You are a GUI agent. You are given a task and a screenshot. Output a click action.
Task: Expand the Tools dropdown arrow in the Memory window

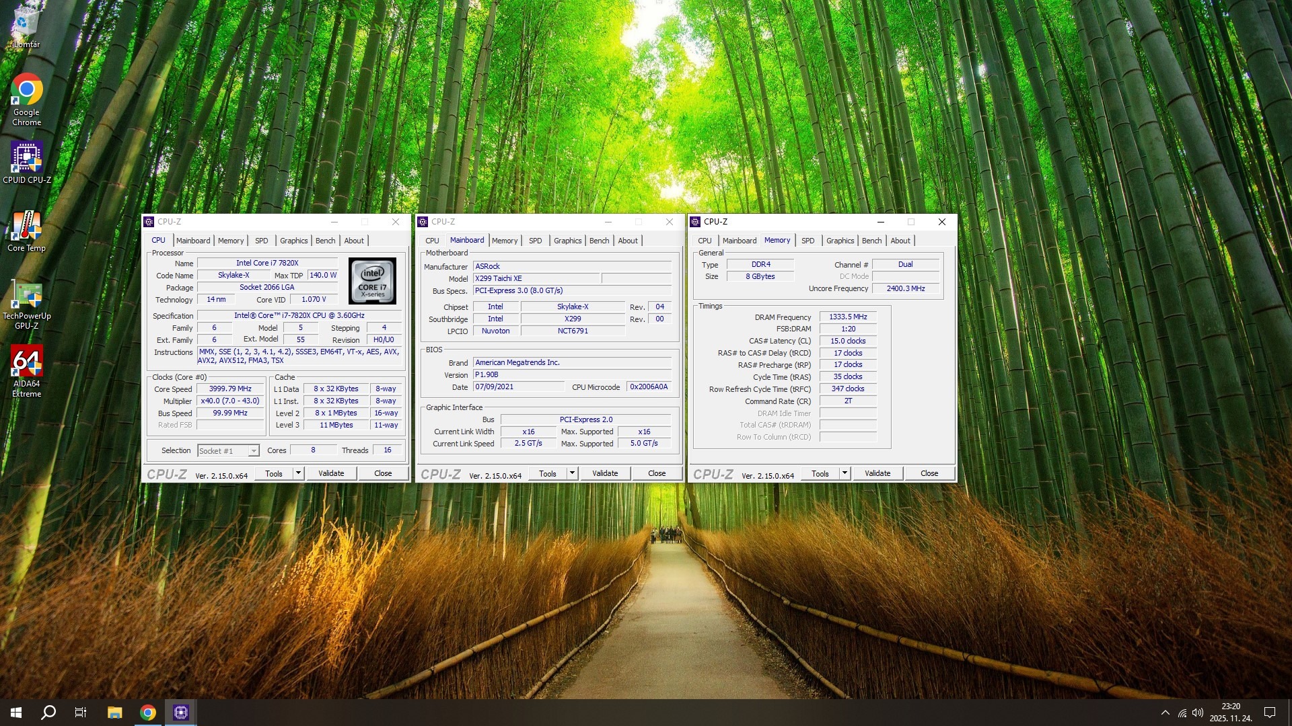pyautogui.click(x=845, y=473)
